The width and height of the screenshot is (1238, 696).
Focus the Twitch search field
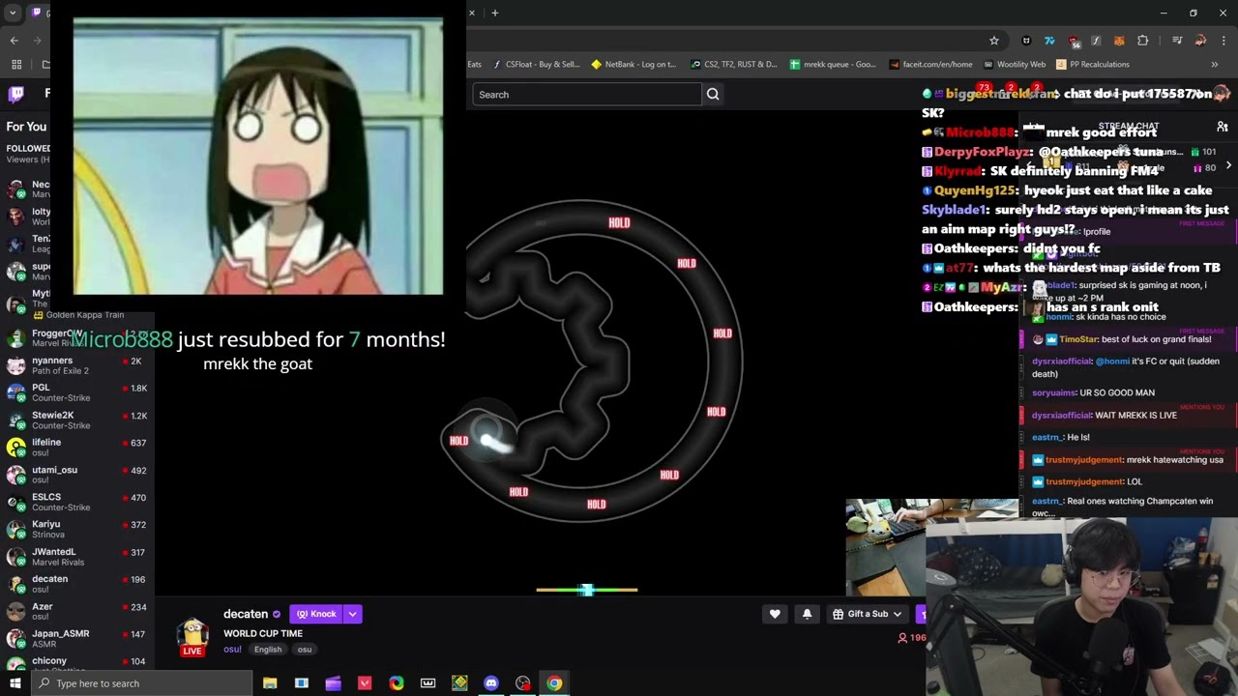click(x=586, y=94)
